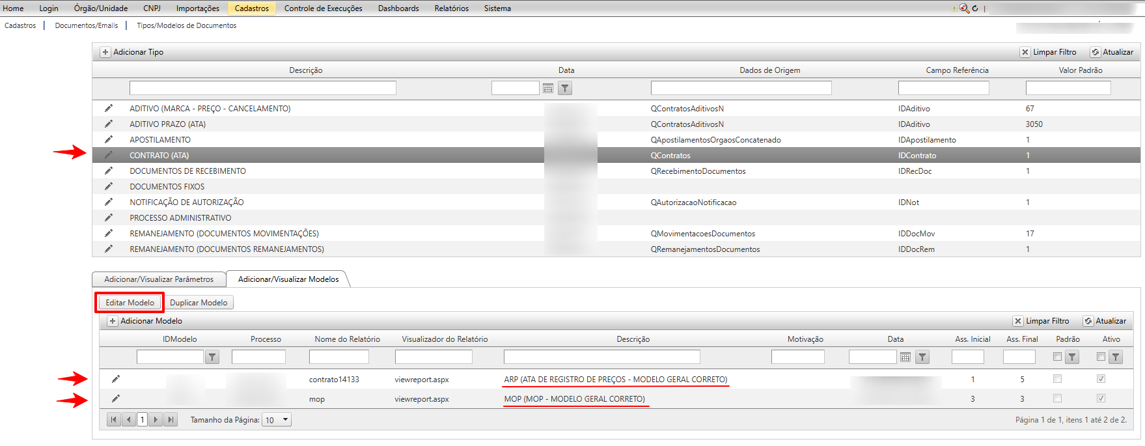This screenshot has width=1145, height=446.
Task: Open filter options for lower Data column
Action: pos(922,357)
